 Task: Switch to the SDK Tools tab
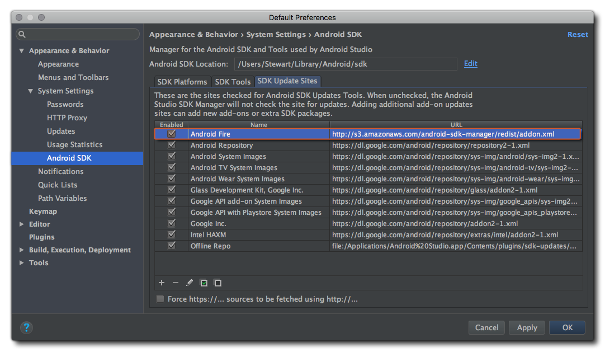[x=233, y=82]
